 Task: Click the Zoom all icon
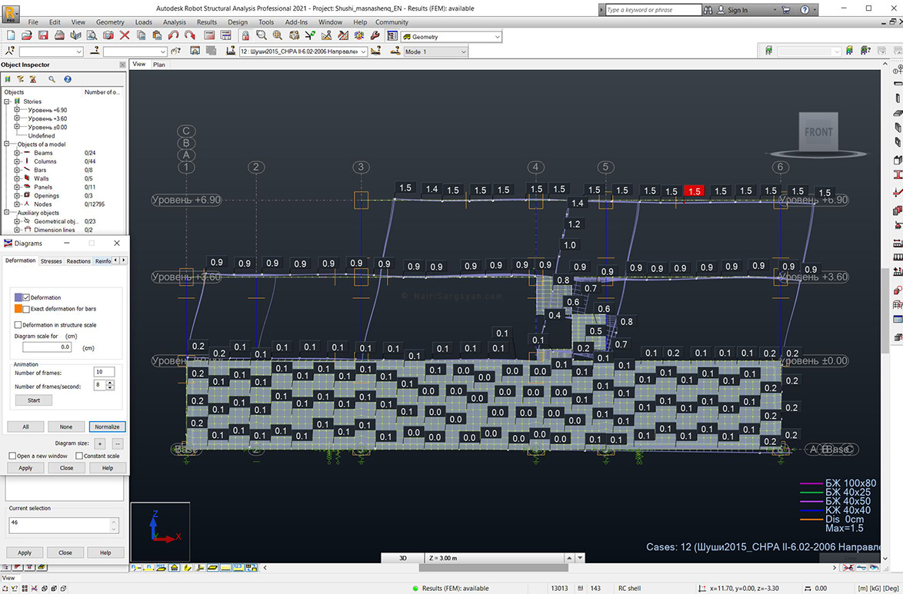point(278,35)
